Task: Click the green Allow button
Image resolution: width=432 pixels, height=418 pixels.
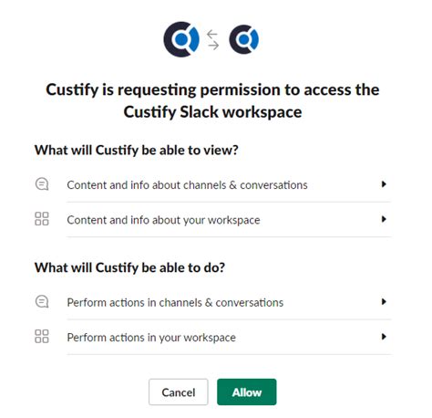Action: tap(247, 392)
